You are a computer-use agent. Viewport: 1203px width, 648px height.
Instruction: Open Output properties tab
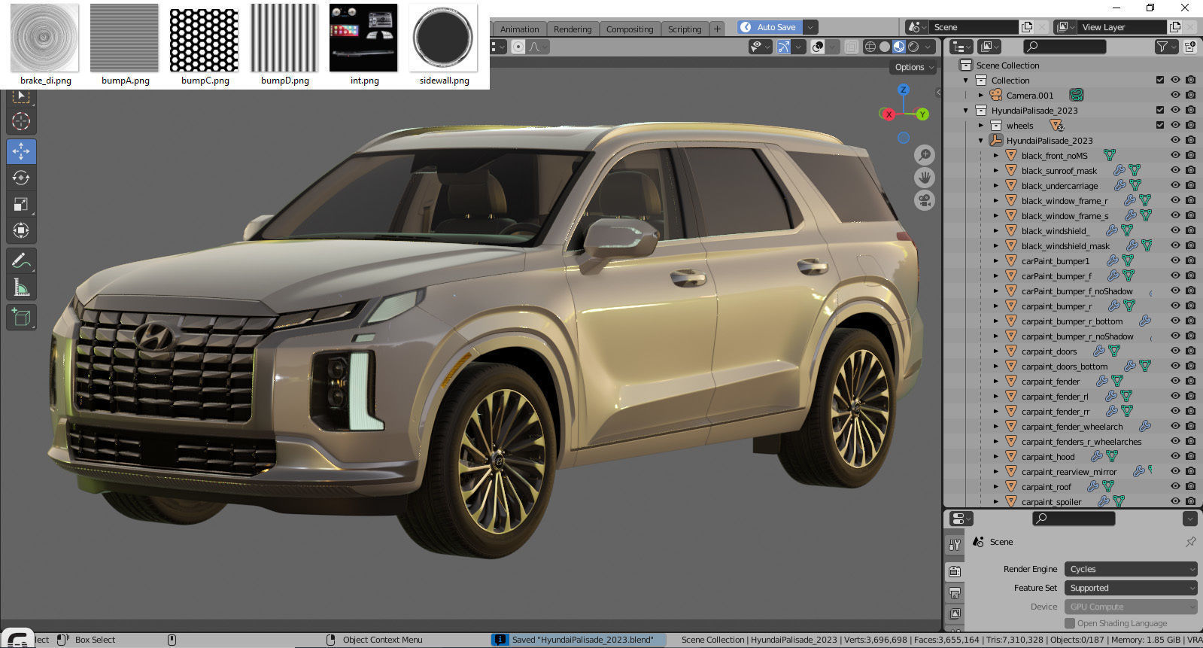(955, 593)
